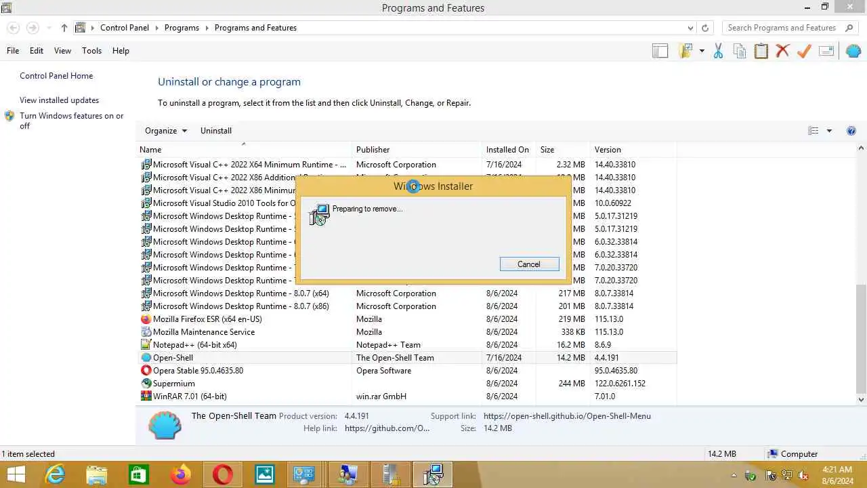Image resolution: width=867 pixels, height=488 pixels.
Task: Open View installed updates link
Action: (x=59, y=100)
